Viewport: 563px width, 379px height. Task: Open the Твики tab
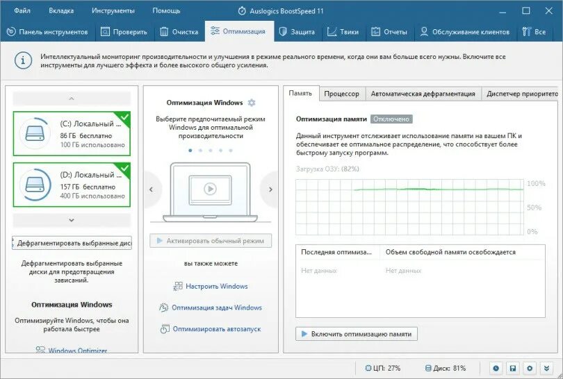343,32
